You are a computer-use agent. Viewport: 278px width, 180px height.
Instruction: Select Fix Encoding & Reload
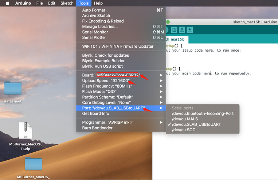(x=121, y=21)
